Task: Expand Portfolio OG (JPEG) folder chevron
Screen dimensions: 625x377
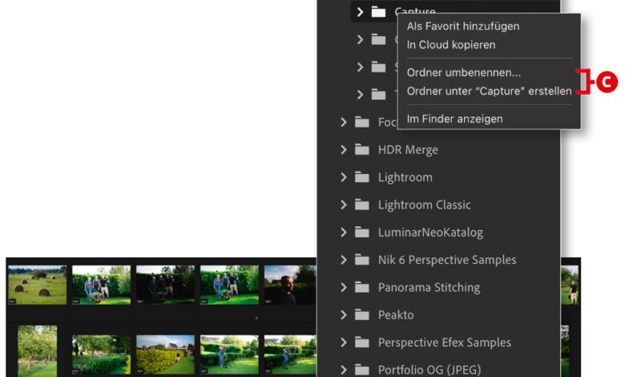Action: (344, 370)
